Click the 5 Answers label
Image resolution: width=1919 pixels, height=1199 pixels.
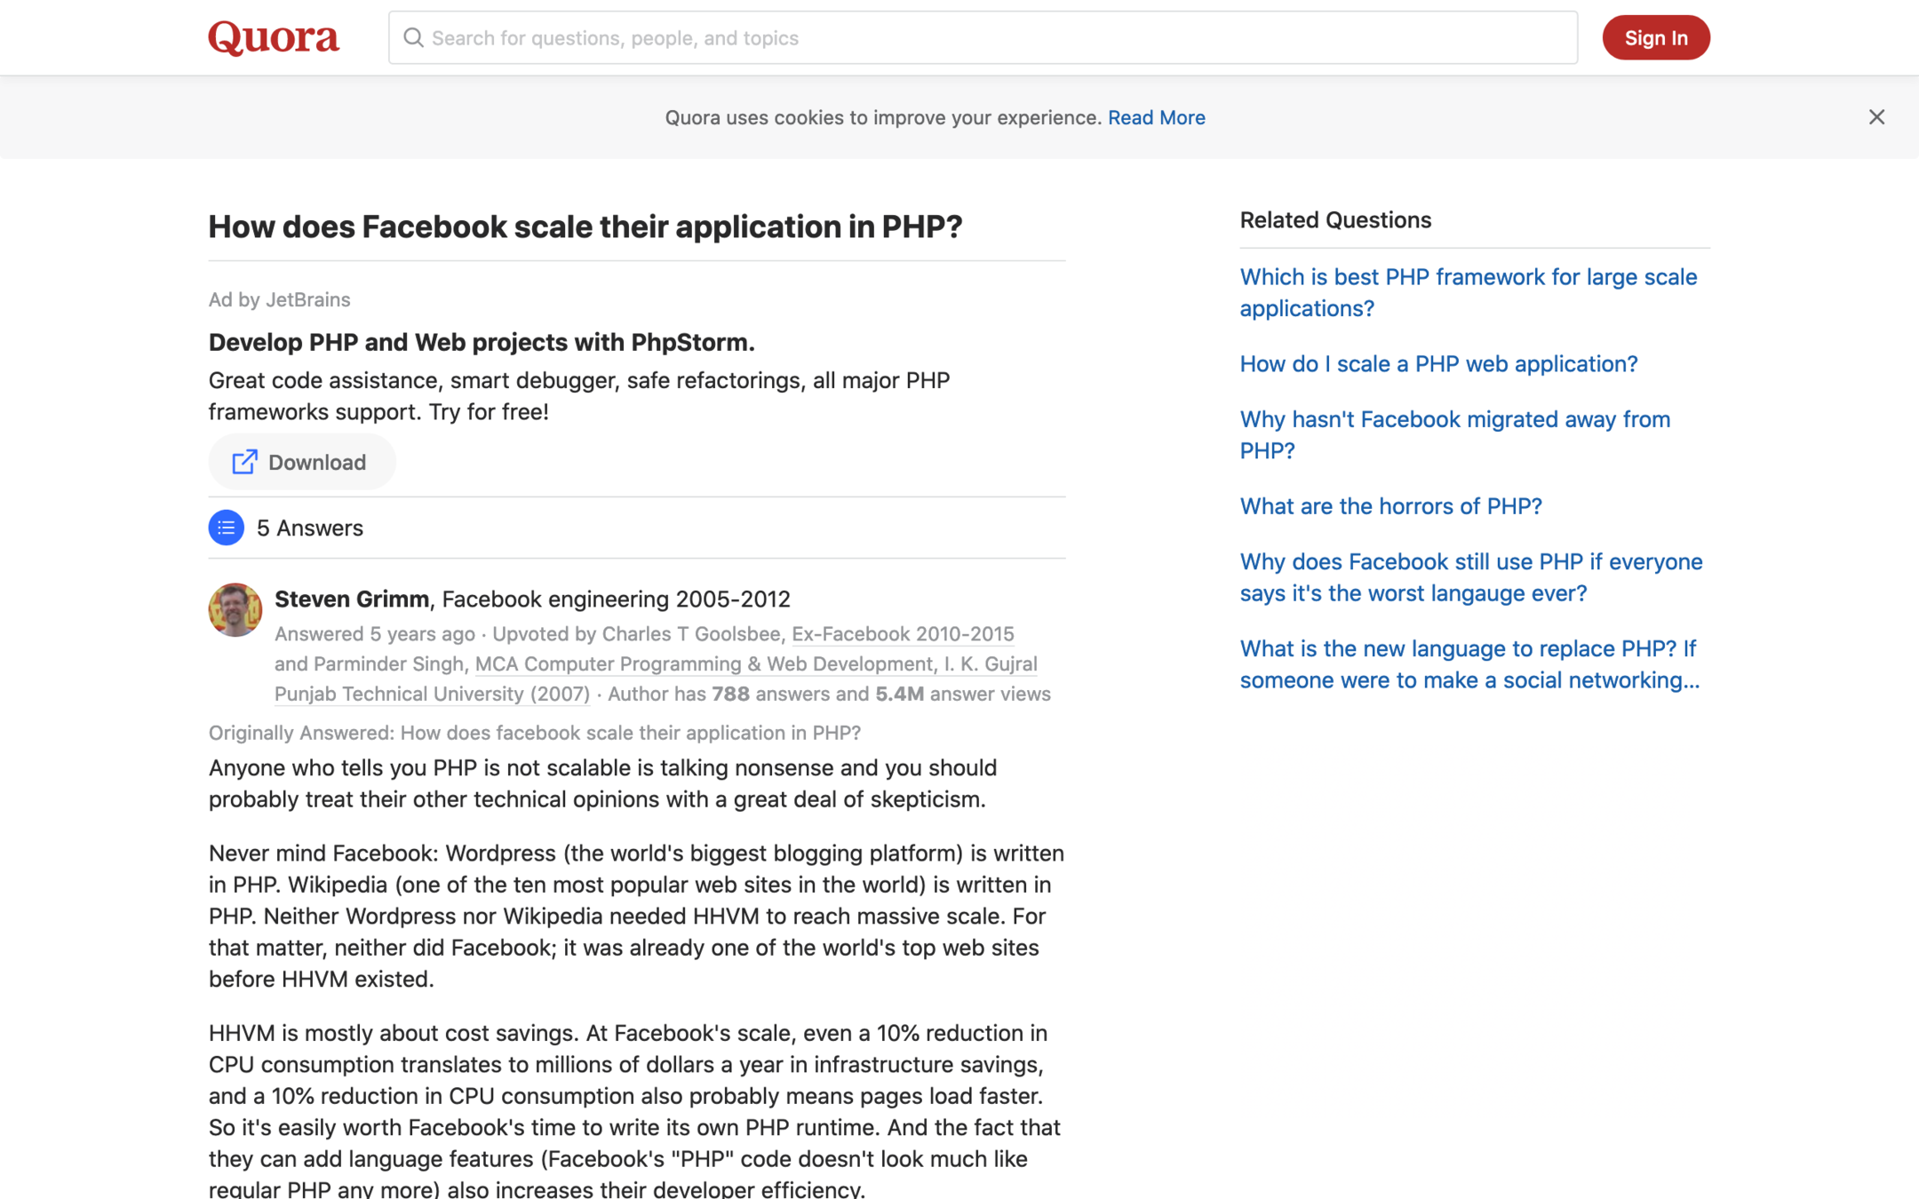310,528
